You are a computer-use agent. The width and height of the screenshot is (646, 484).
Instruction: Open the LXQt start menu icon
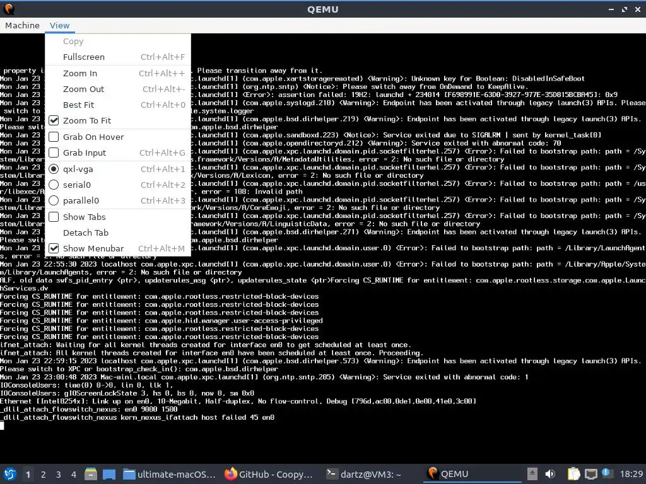click(10, 474)
